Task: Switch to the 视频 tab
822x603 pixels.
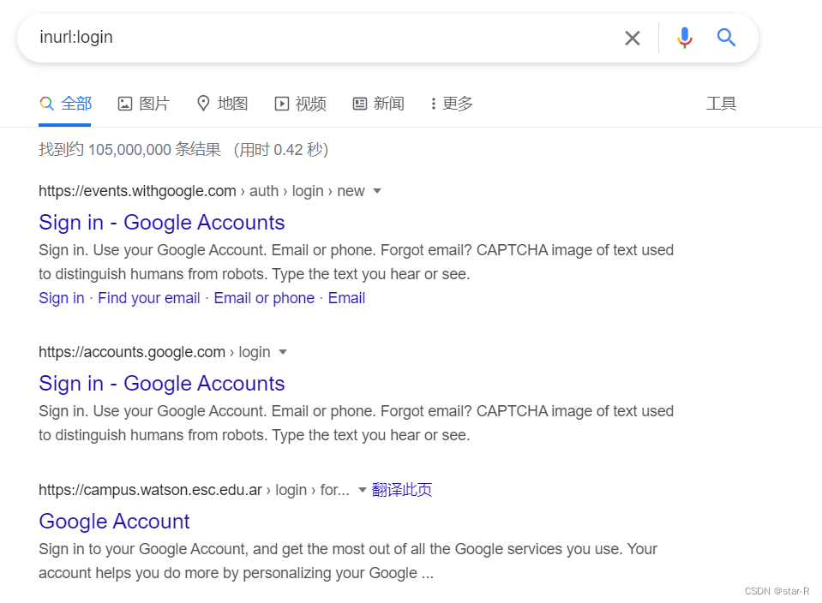Action: [x=300, y=104]
